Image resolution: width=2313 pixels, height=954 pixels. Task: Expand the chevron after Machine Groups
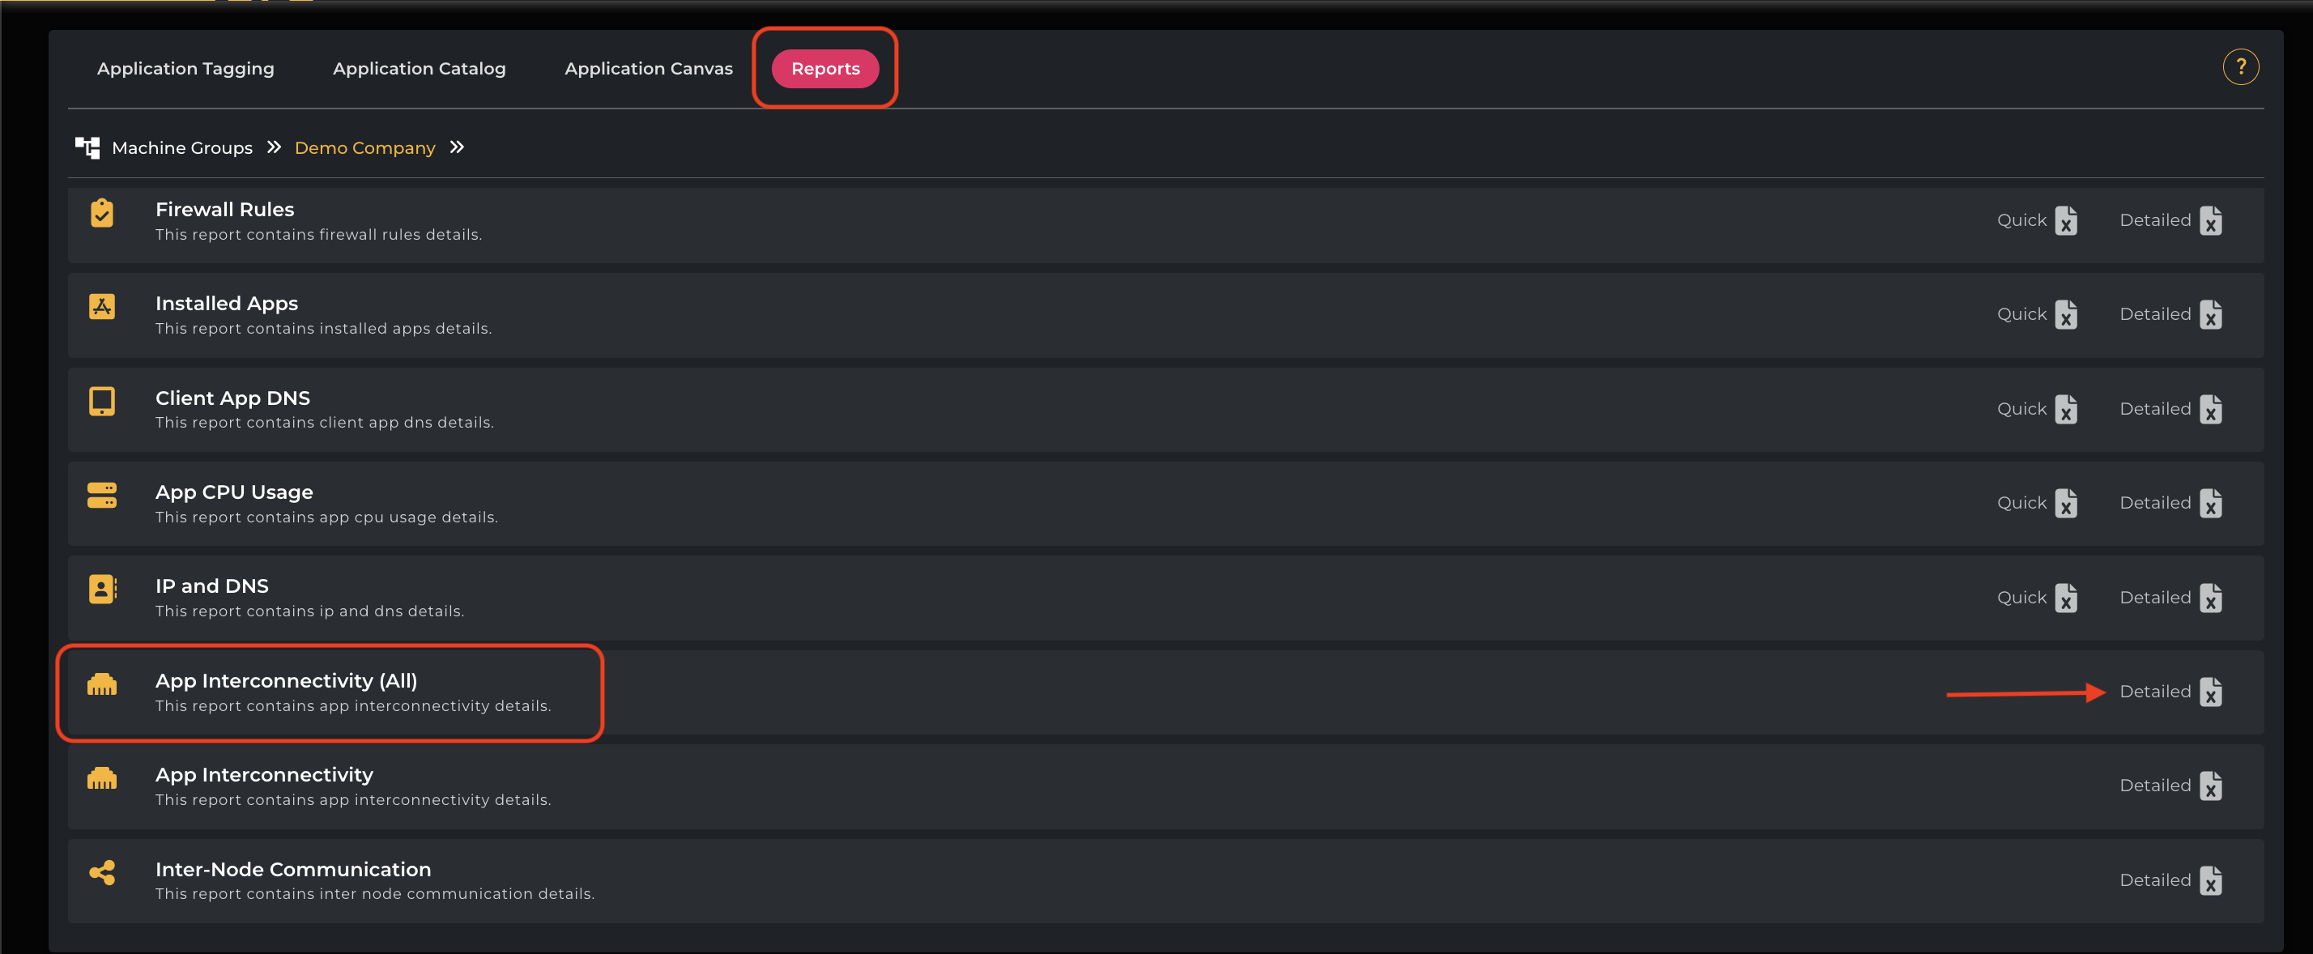tap(274, 147)
